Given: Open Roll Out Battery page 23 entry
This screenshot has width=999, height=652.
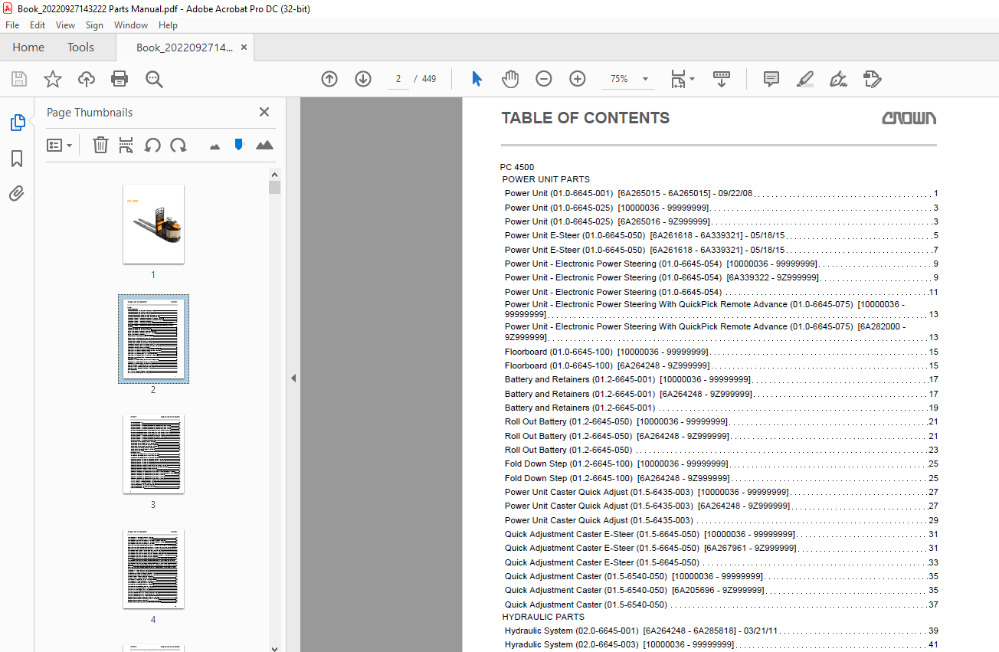Looking at the screenshot, I should tap(721, 450).
